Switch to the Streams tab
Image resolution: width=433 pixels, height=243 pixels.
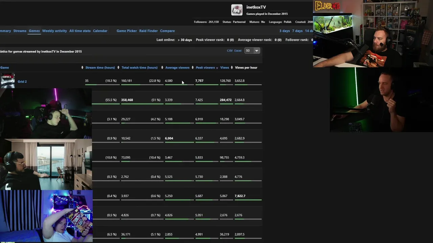coord(20,31)
